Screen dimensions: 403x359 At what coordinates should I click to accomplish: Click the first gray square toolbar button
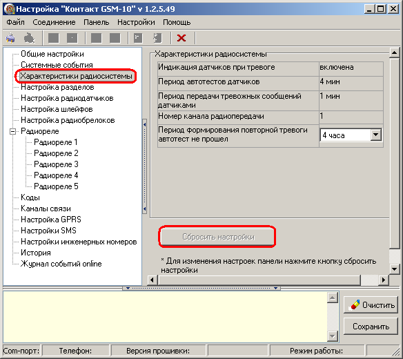pyautogui.click(x=53, y=38)
